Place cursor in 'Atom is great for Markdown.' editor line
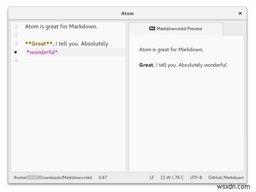 [61, 27]
